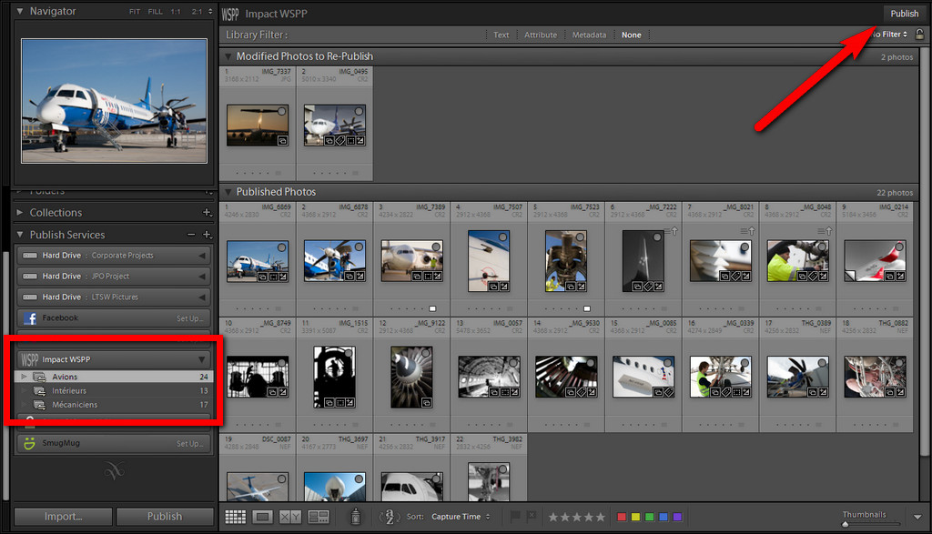Adjust the Thumbnails size slider
932x534 pixels.
point(871,524)
